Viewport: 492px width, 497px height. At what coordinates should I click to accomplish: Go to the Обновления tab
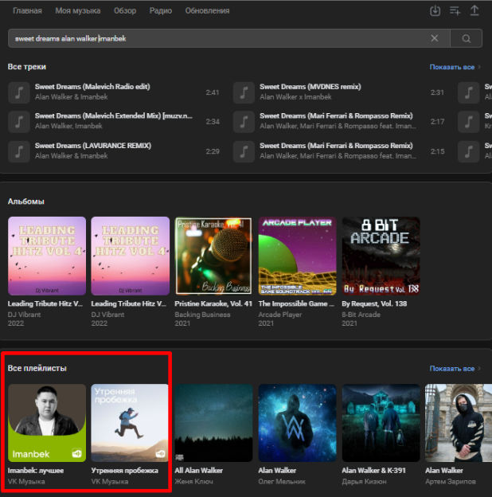pos(207,11)
